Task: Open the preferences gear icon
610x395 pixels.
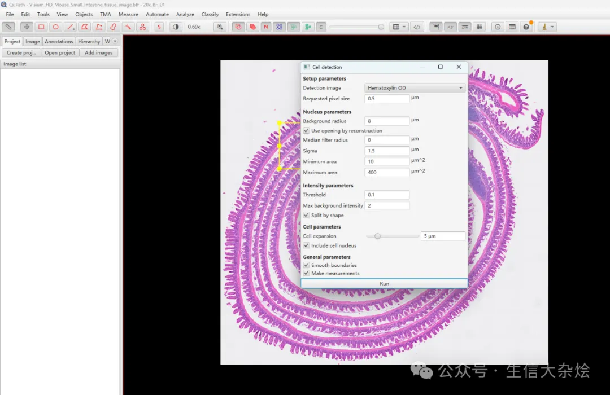Action: pos(498,27)
